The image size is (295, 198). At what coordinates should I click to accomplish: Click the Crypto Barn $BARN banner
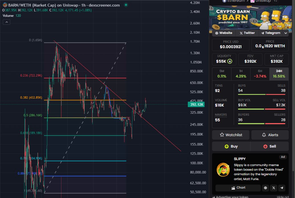(251, 18)
